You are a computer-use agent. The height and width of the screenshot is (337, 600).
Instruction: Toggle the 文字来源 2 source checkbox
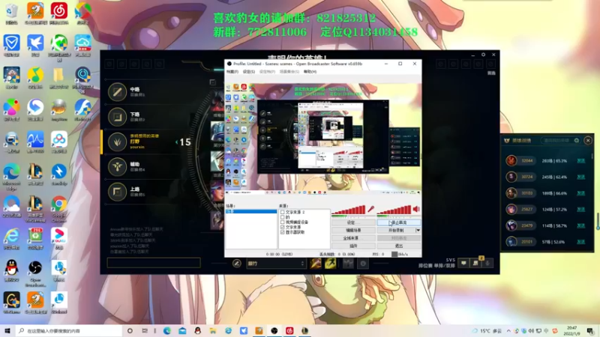point(283,212)
